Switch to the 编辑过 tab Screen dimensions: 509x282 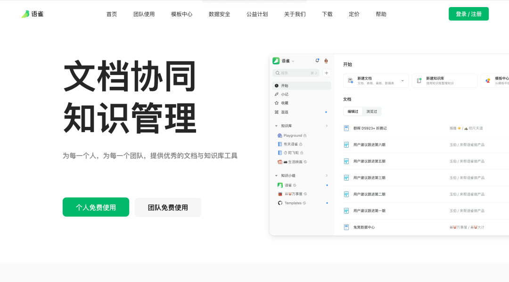pos(353,111)
